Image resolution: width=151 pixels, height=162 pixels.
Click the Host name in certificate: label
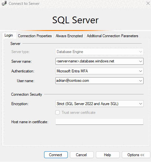[x=30, y=122]
